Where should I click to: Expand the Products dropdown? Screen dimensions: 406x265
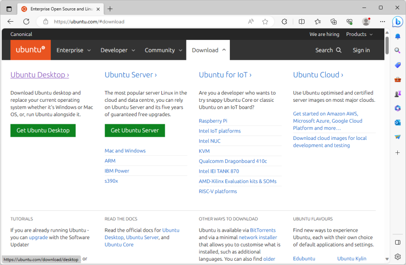pyautogui.click(x=360, y=34)
